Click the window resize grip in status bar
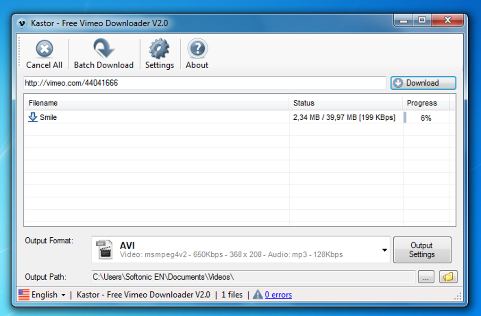The image size is (481, 316). click(458, 296)
